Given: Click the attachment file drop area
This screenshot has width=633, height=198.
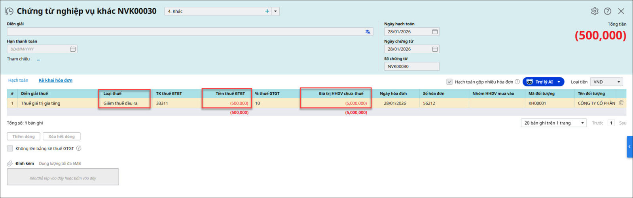Looking at the screenshot, I should [x=63, y=177].
